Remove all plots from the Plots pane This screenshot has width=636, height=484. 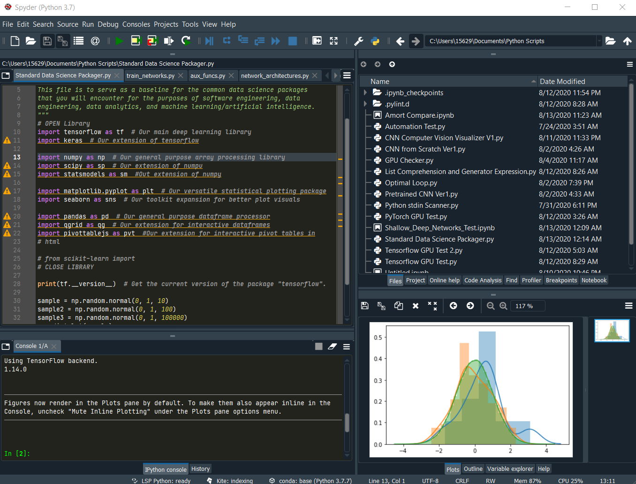[432, 305]
